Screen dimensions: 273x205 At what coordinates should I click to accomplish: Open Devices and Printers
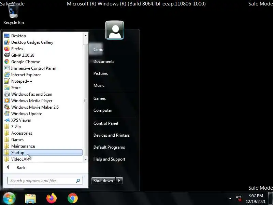pos(112,135)
